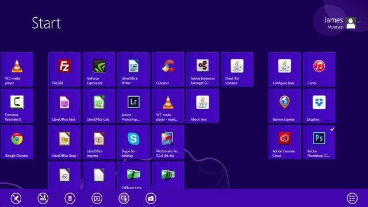Open Google Chrome tile
368x207 pixels.
(x=17, y=142)
